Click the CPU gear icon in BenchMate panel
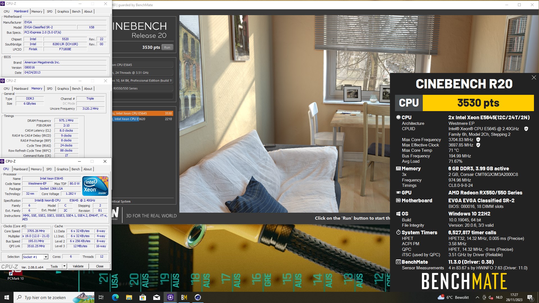Screen dimensions: 539x303 398,117
